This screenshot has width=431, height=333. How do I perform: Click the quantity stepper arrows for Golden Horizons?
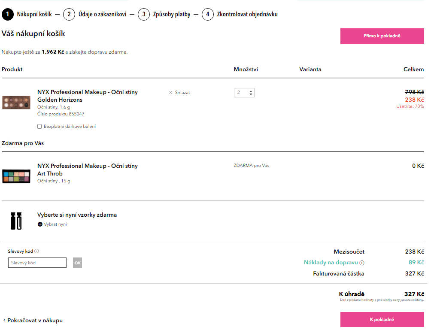point(251,93)
